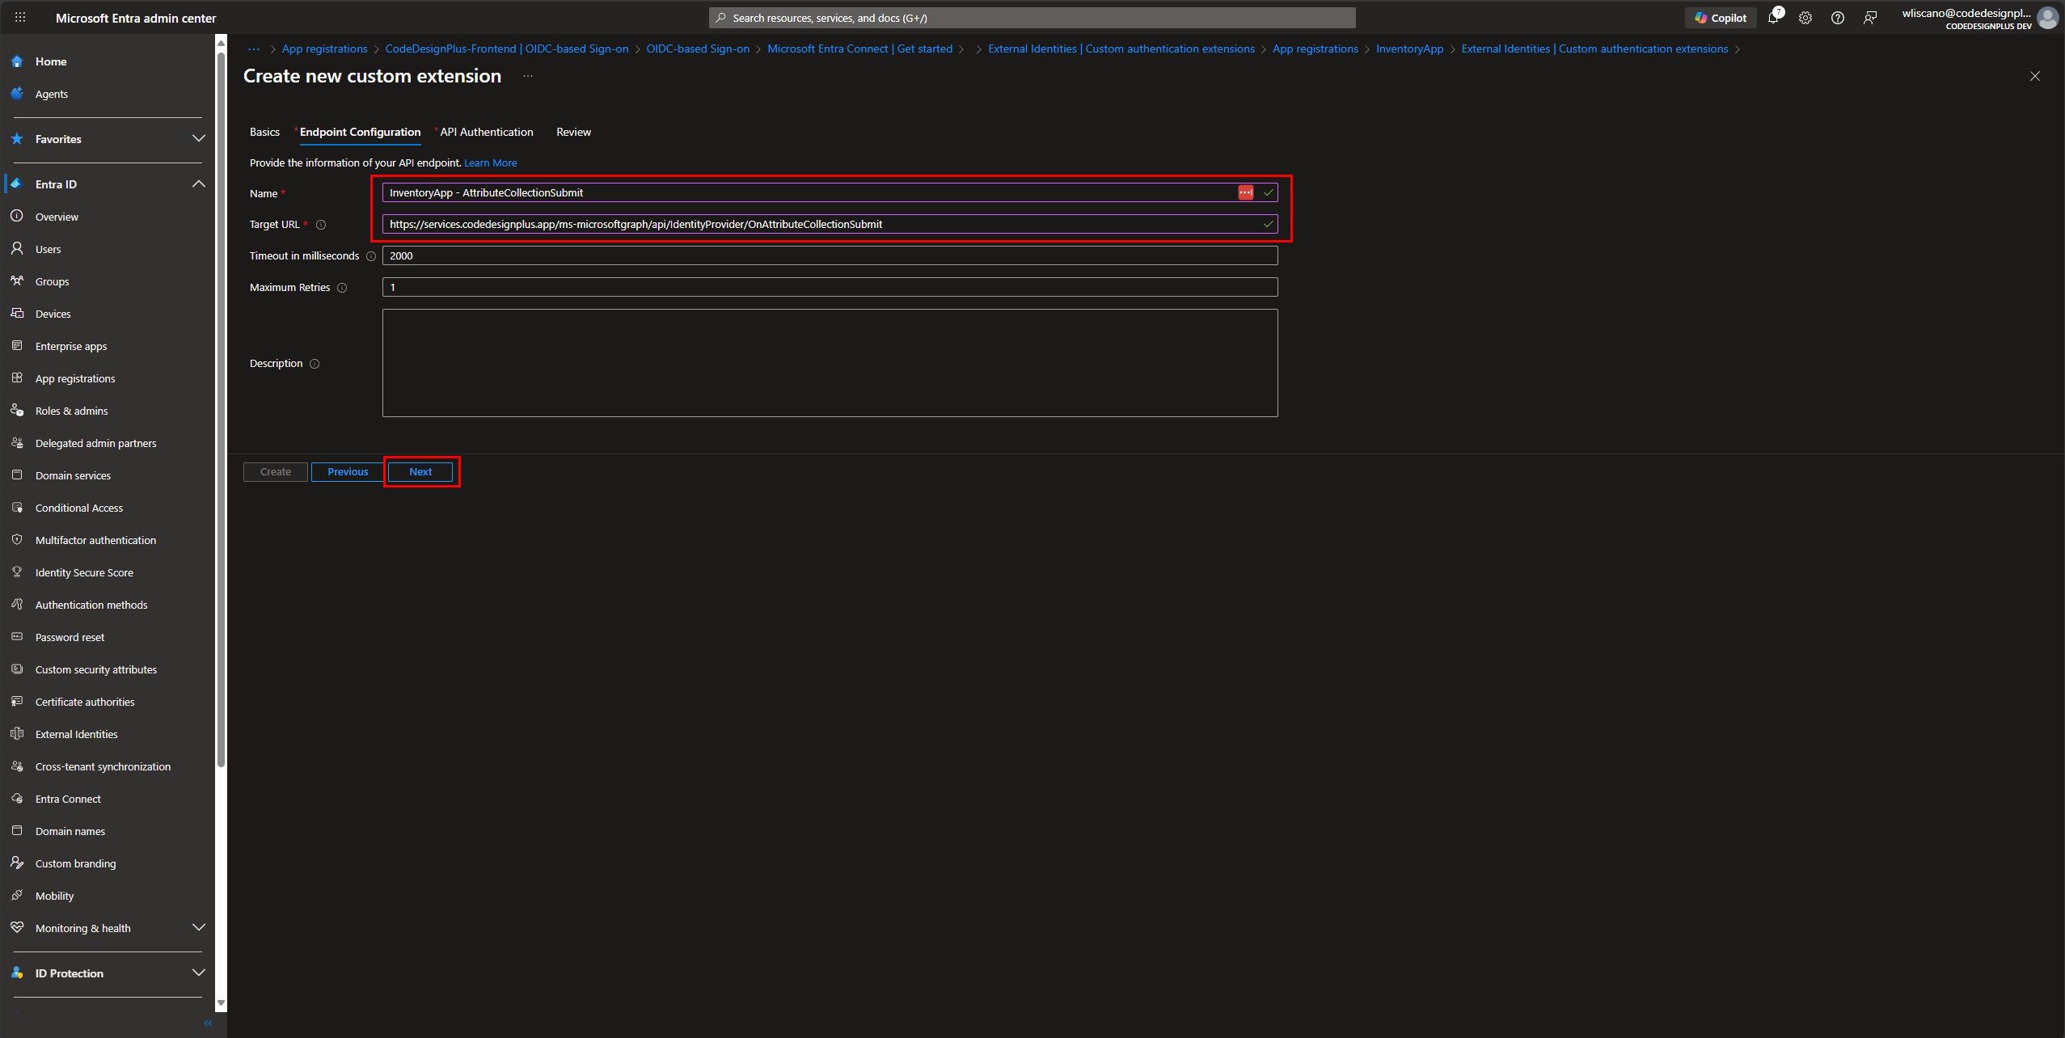Open the feedback person icon
This screenshot has width=2065, height=1038.
point(1870,18)
